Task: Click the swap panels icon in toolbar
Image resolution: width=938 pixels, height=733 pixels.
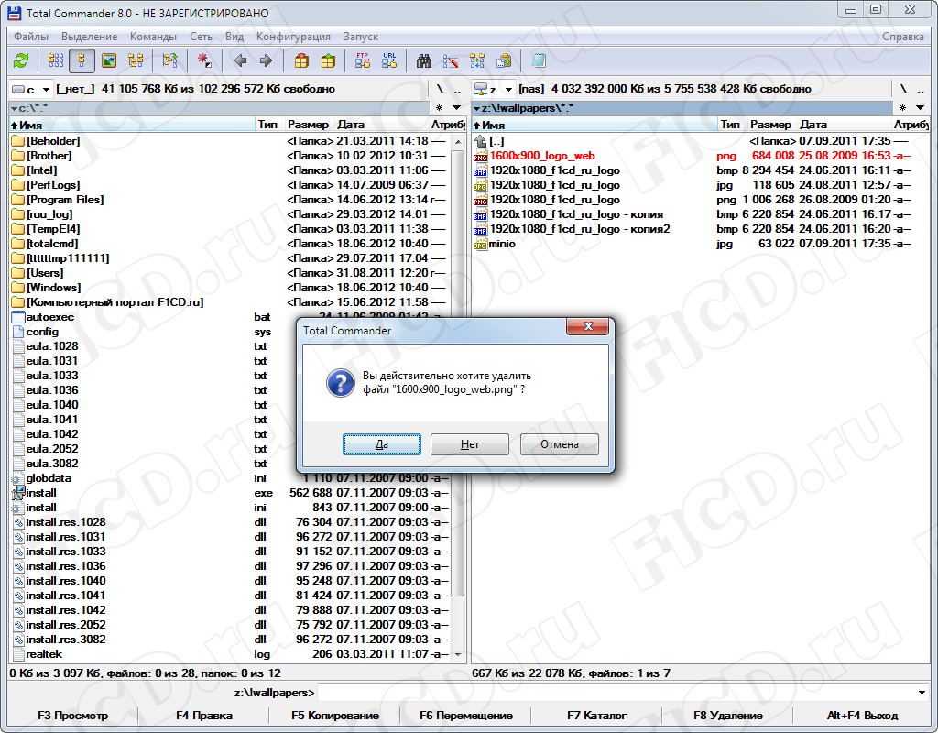Action: tap(169, 60)
